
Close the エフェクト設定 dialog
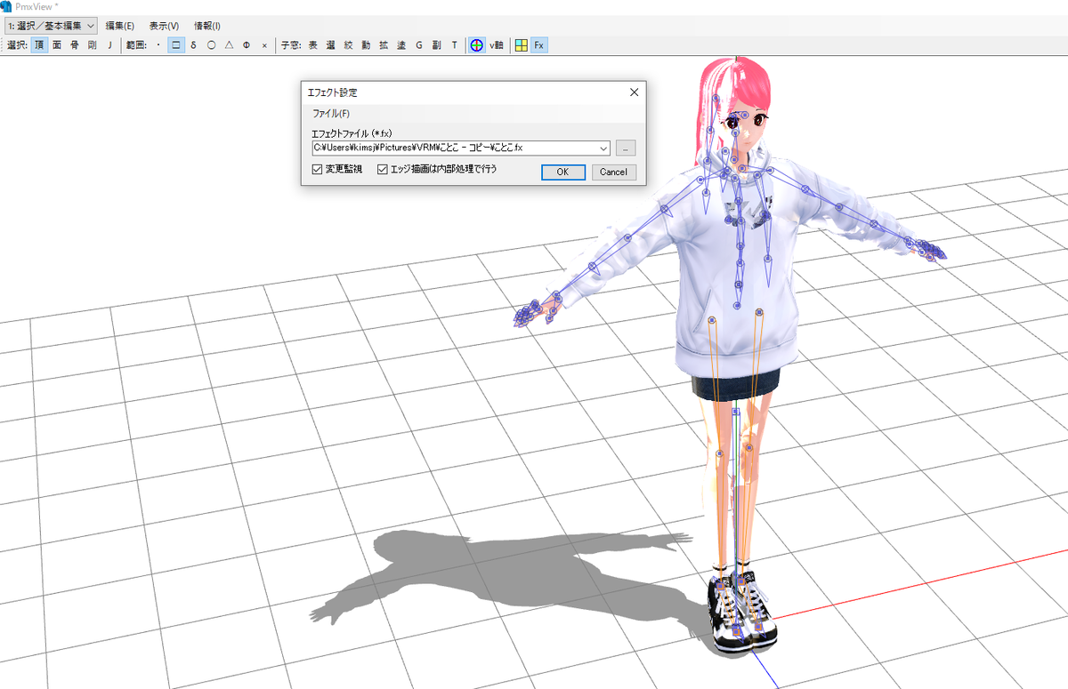click(635, 92)
